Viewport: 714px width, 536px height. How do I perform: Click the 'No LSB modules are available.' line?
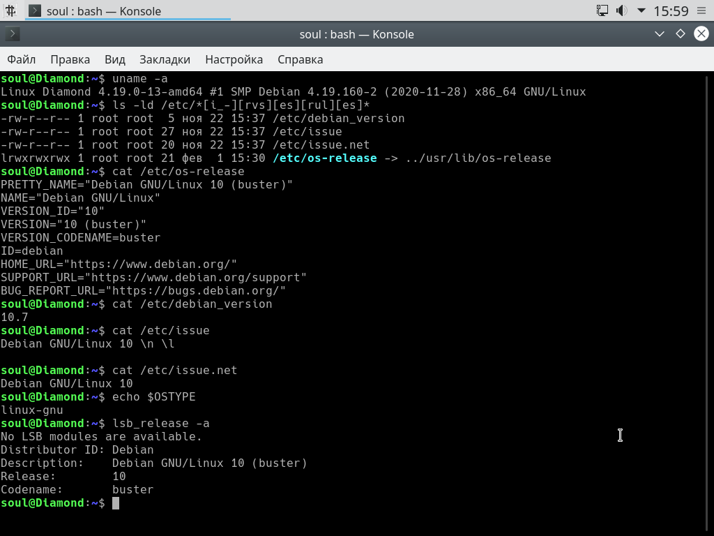click(101, 437)
